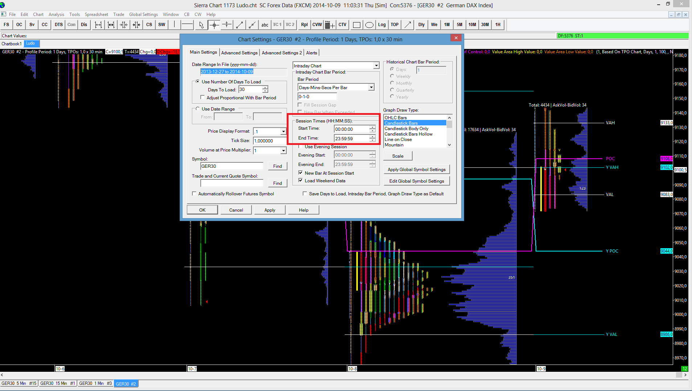
Task: Choose the rectangle drawing tool
Action: coord(356,25)
